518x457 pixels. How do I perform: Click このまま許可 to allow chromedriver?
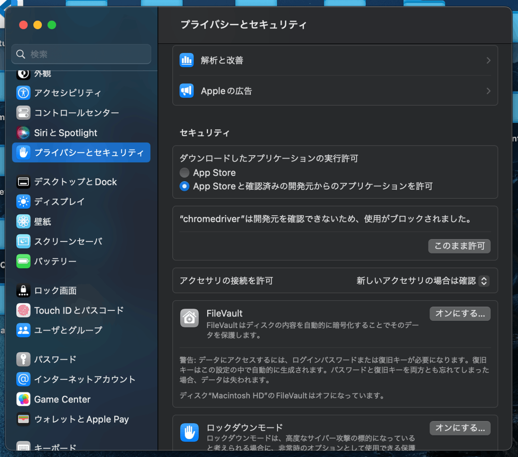[x=459, y=246]
